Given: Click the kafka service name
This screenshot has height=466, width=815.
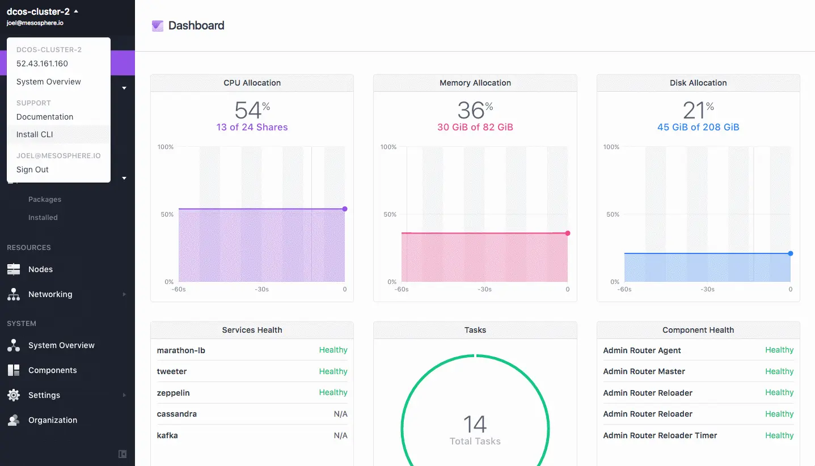Looking at the screenshot, I should (167, 435).
